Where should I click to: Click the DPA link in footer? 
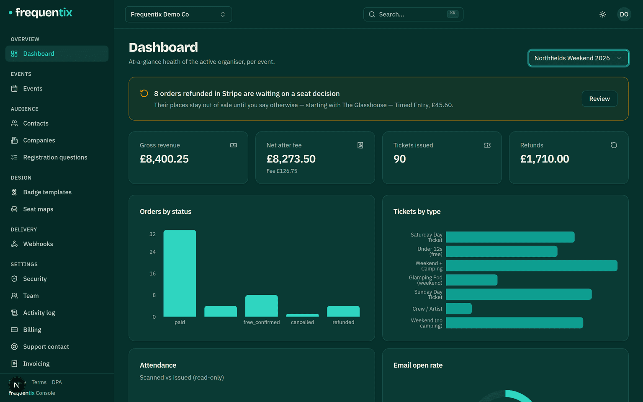[x=57, y=382]
